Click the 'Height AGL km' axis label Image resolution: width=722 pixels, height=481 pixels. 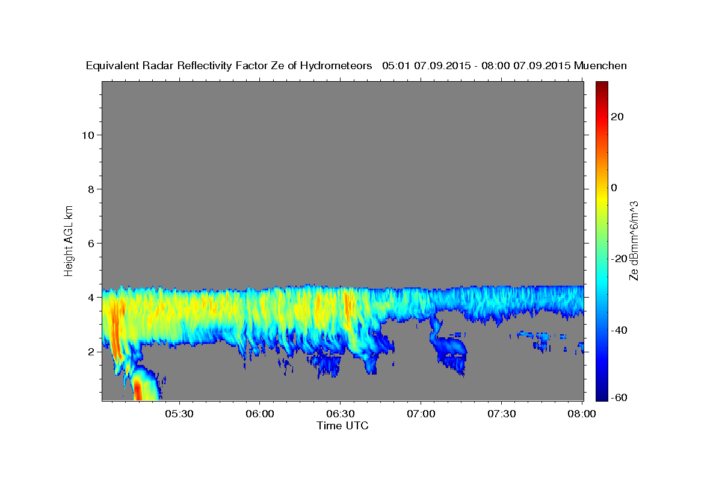[69, 240]
